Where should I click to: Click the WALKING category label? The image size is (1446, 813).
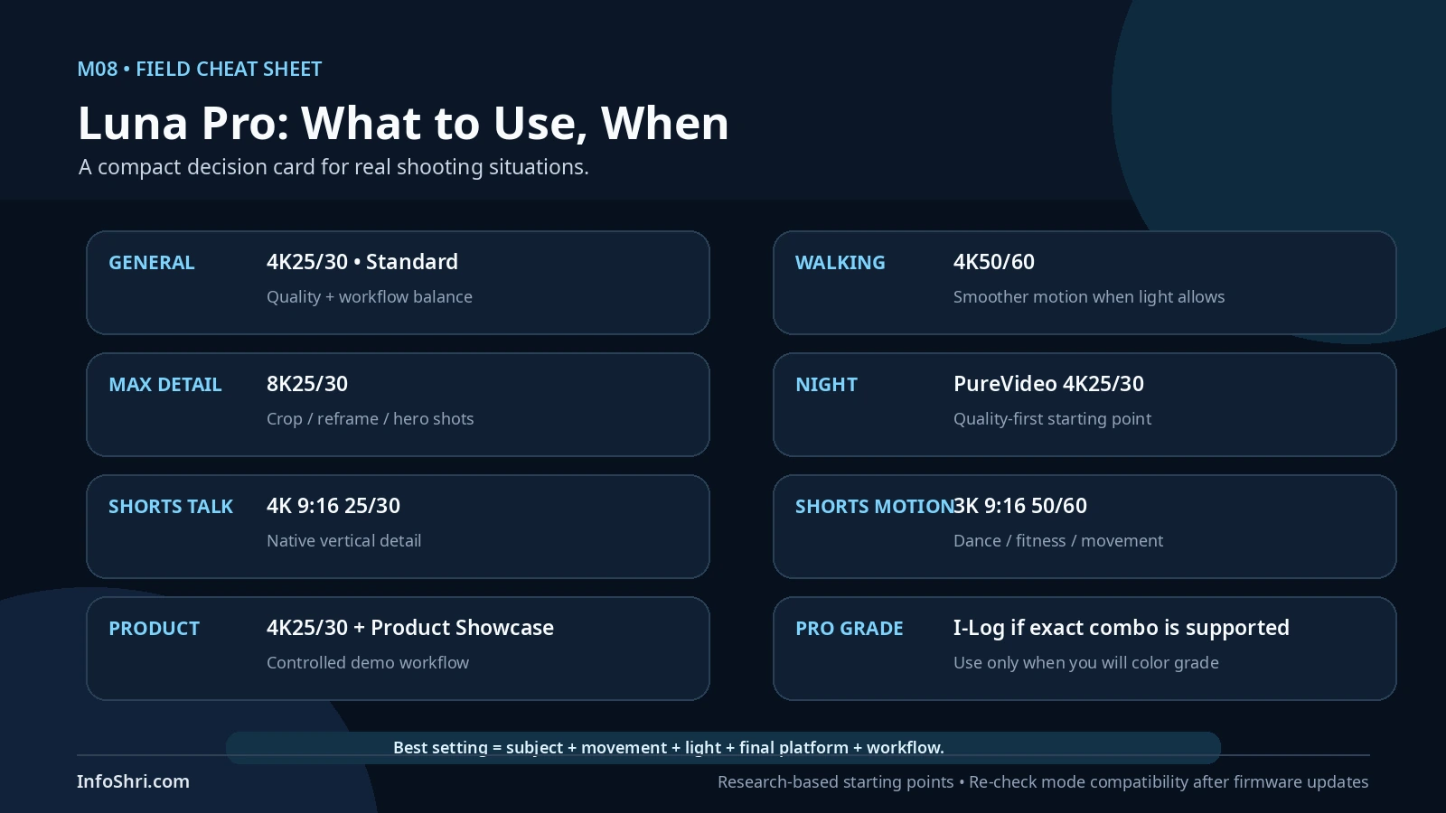(840, 263)
